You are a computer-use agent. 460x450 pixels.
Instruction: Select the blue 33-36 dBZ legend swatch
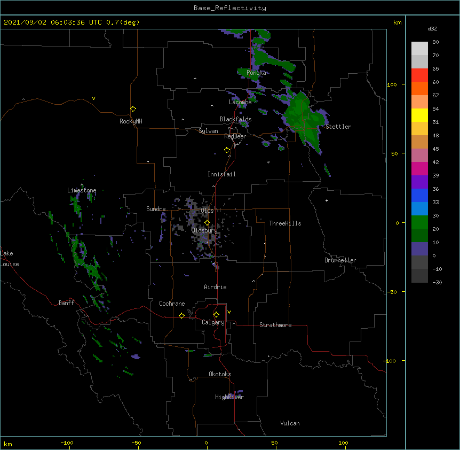tap(419, 195)
